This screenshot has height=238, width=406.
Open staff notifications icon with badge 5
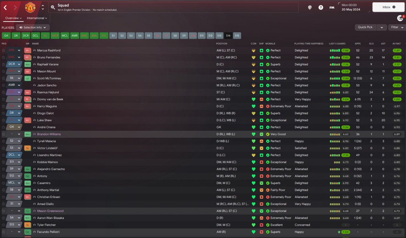pyautogui.click(x=400, y=18)
